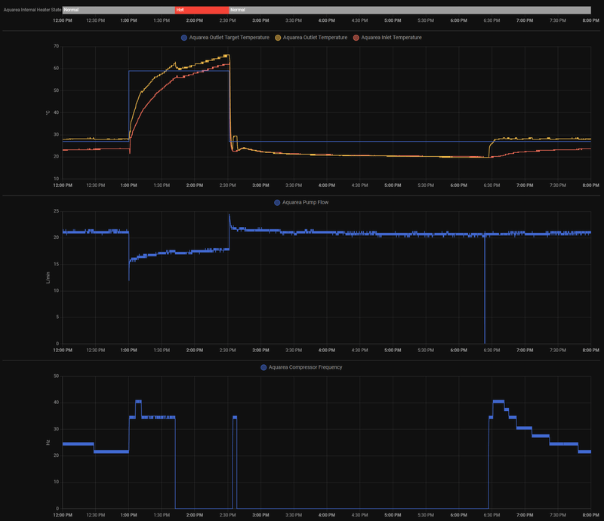Toggle the Aquarea Outlet Target Temperature series dot
The image size is (604, 521).
coord(184,38)
